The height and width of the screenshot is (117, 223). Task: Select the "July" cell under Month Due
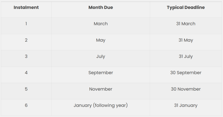pyautogui.click(x=101, y=56)
